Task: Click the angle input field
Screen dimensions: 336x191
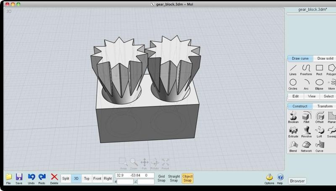Action: coord(146,182)
